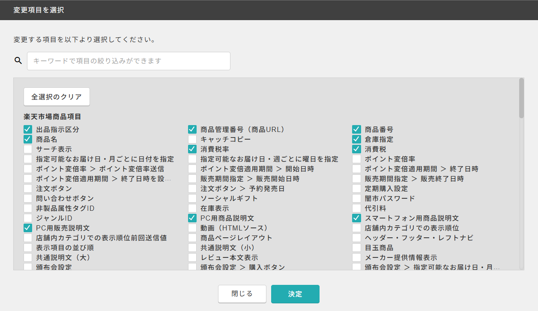Click the 変更項目を選択 dialog title
This screenshot has width=538, height=311.
[x=39, y=10]
